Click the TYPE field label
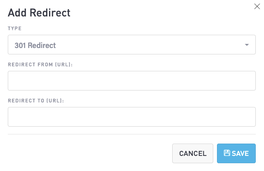 tap(15, 28)
